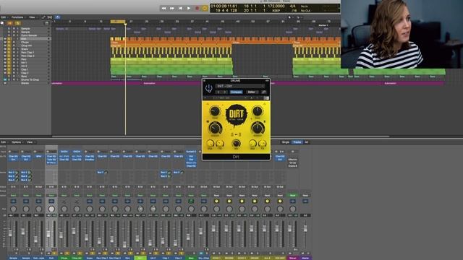463x260 pixels.
Task: Solo the Kick channel strip in mixer
Action: [x=54, y=253]
